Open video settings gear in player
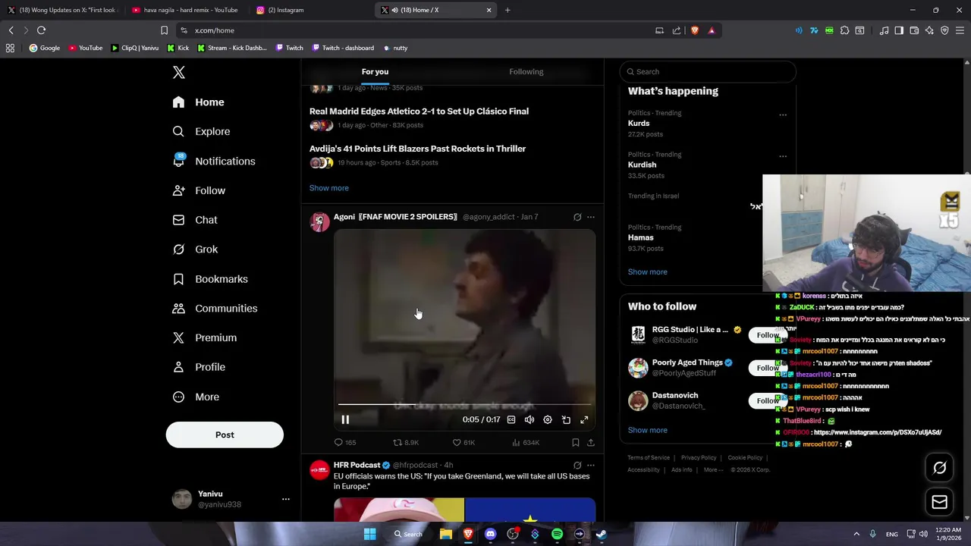The width and height of the screenshot is (971, 546). [x=548, y=419]
